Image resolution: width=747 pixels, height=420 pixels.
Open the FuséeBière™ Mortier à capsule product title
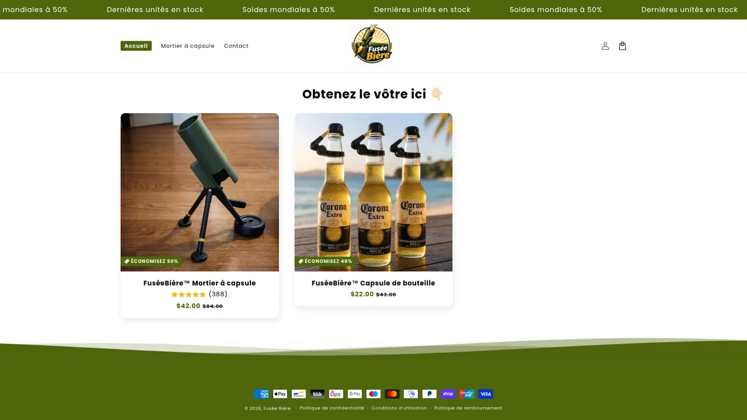tap(200, 283)
